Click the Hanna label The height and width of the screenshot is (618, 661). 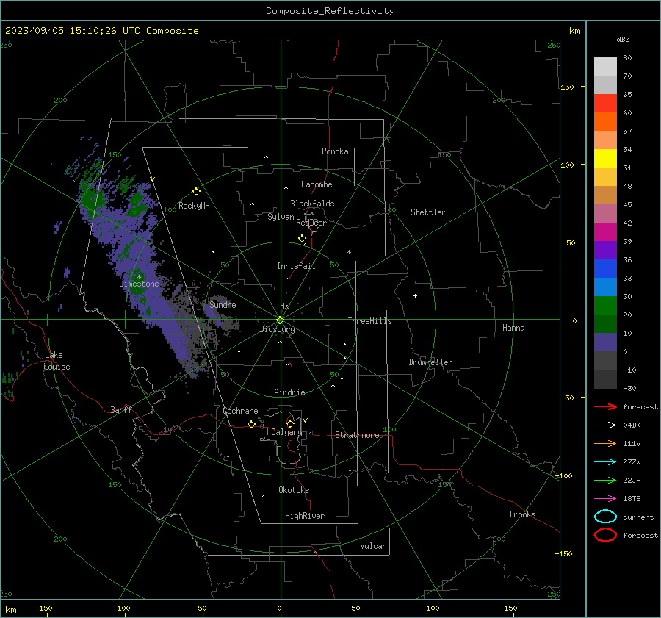click(513, 328)
